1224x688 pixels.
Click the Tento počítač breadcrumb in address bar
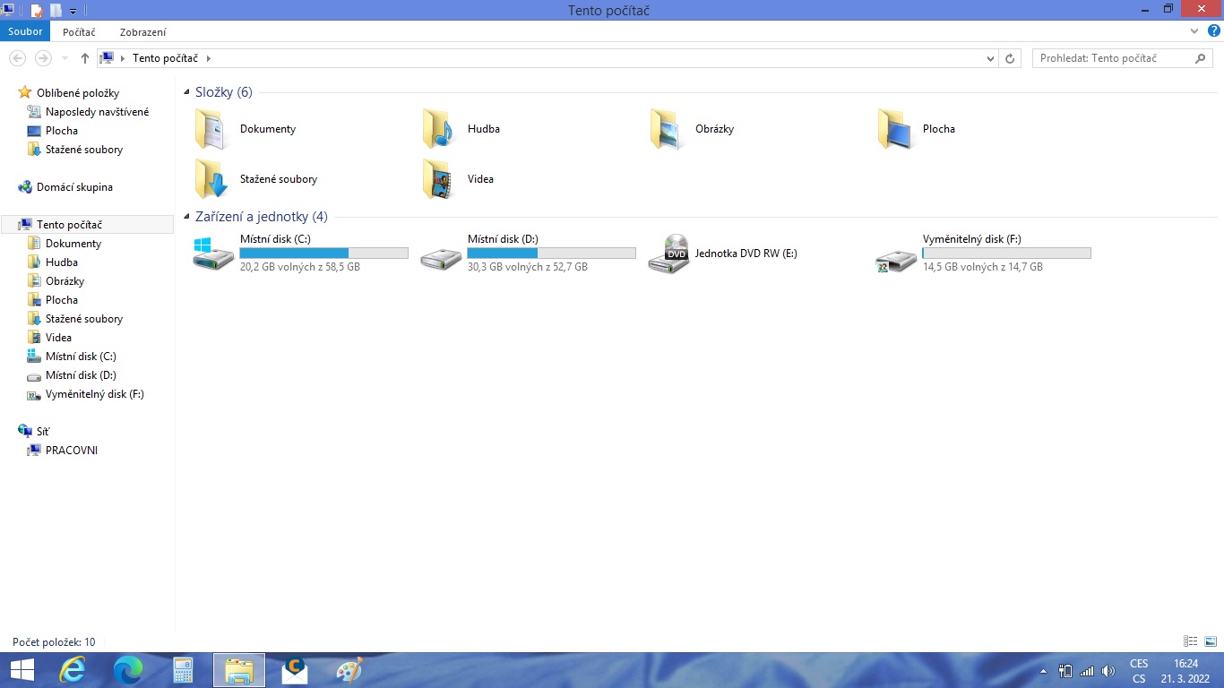[x=168, y=58]
